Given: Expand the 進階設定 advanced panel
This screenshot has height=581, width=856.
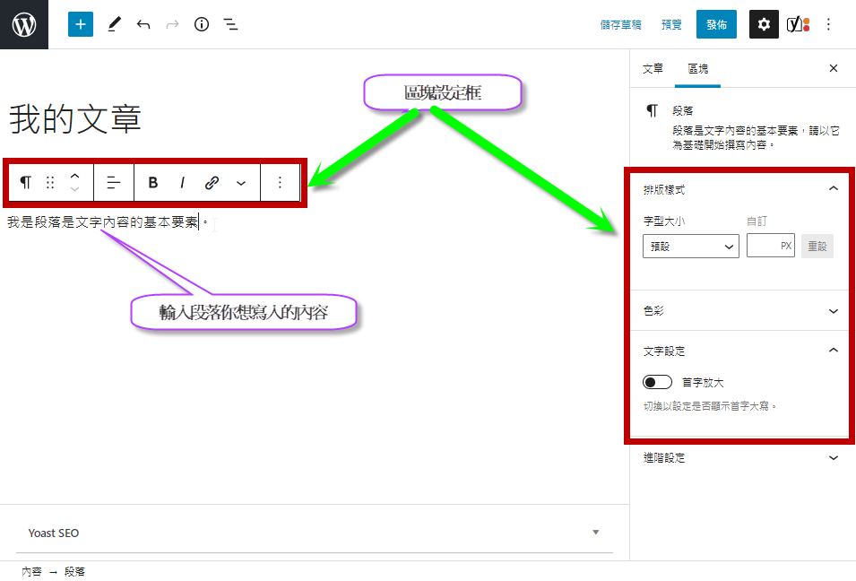Looking at the screenshot, I should click(x=739, y=458).
